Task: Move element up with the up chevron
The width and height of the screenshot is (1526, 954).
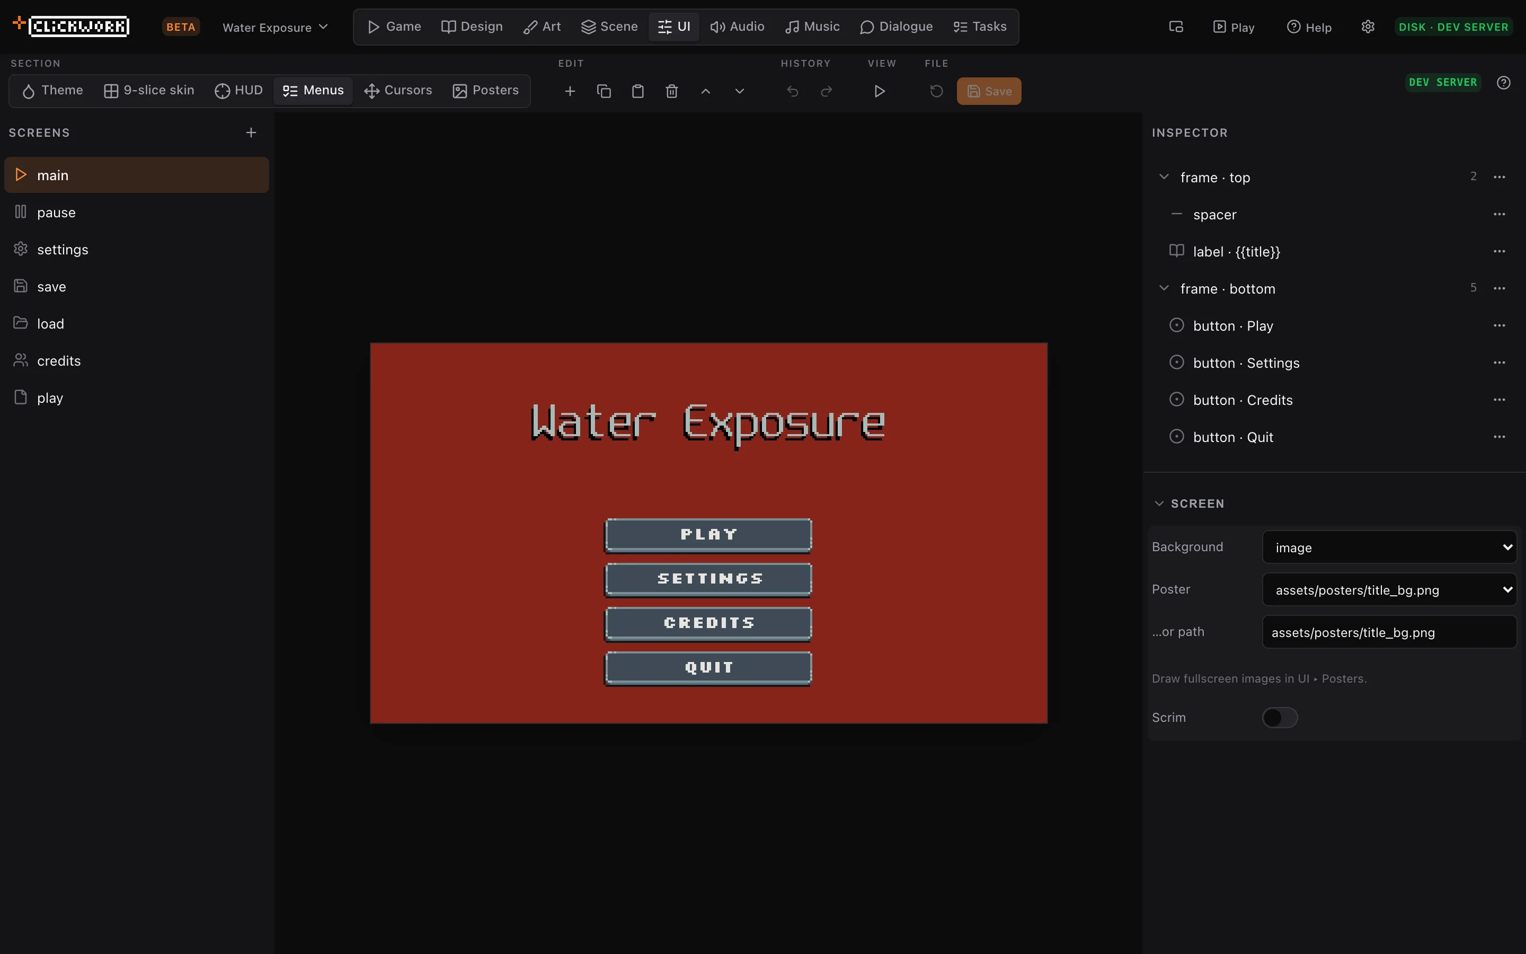Action: [x=706, y=92]
